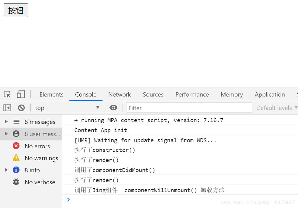Click log line '执行了constructor()'

click(x=180, y=150)
